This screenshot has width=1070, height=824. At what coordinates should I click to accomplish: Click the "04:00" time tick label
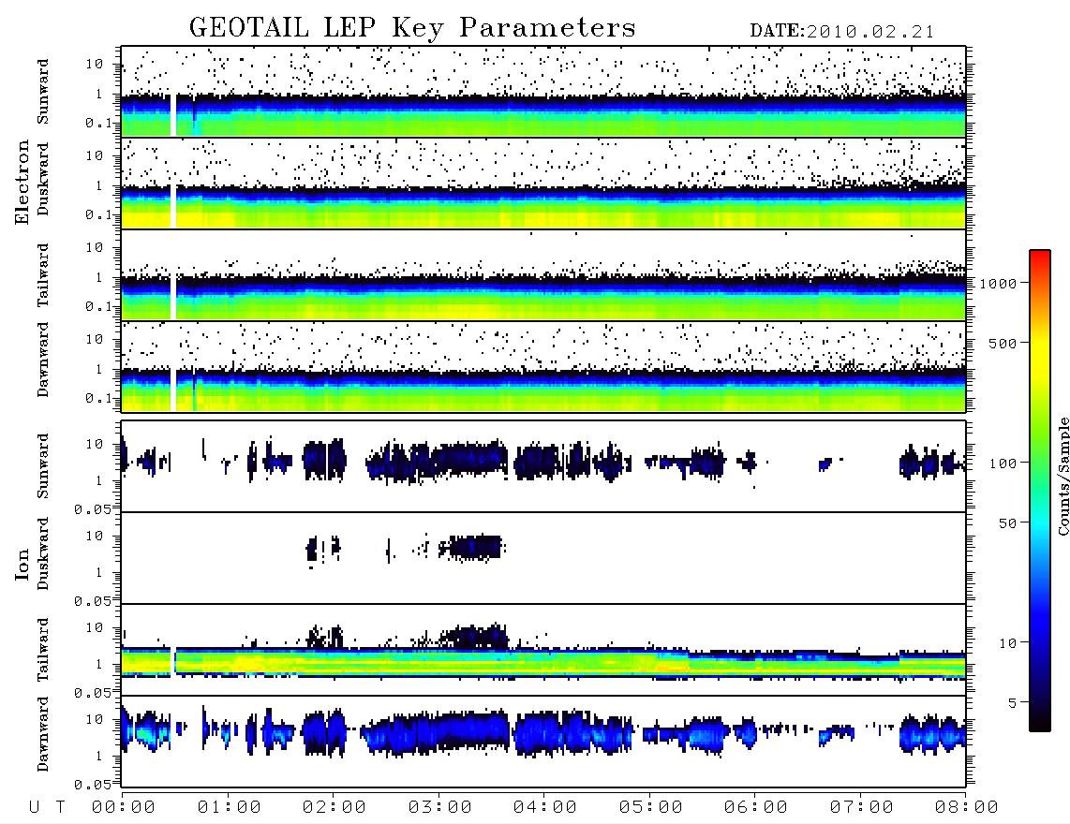coord(545,807)
